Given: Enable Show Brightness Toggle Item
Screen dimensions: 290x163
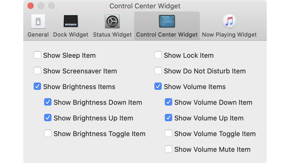Looking at the screenshot, I should point(48,133).
